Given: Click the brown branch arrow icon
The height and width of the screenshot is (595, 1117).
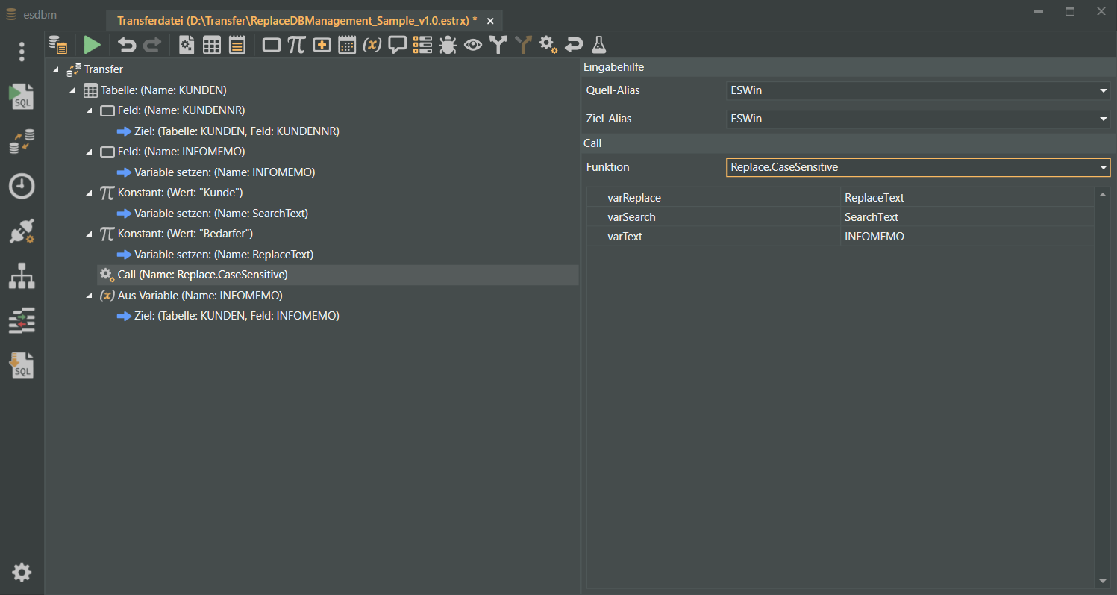Looking at the screenshot, I should [523, 45].
